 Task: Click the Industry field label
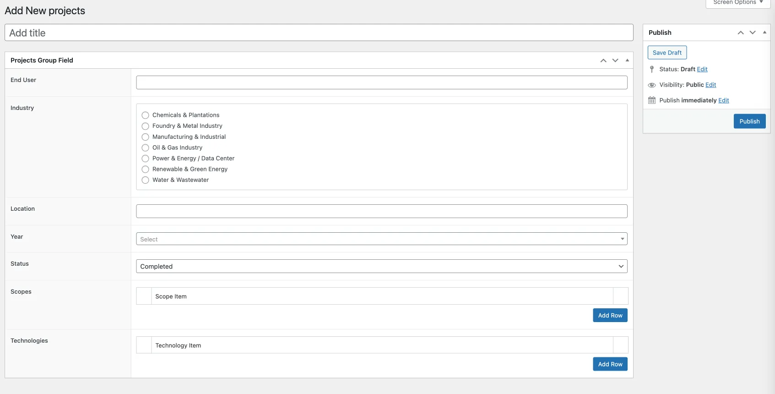pos(22,108)
